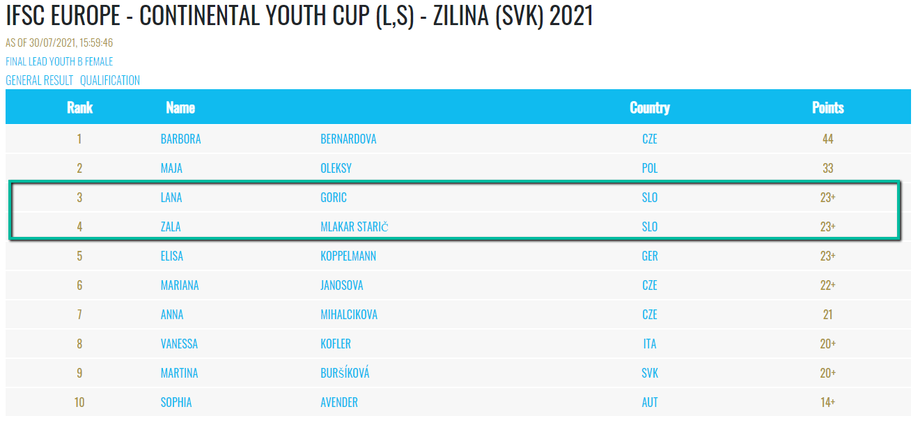Click the 44 points value for rank 1
The height and width of the screenshot is (423, 918).
827,139
